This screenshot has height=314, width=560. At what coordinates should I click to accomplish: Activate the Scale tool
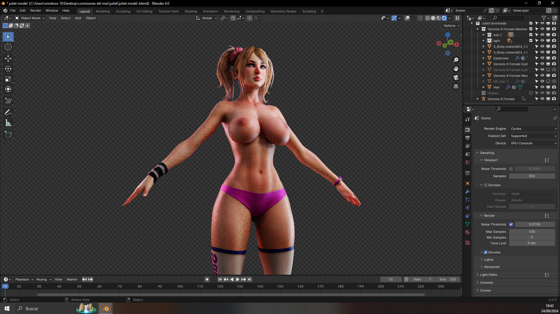8,79
